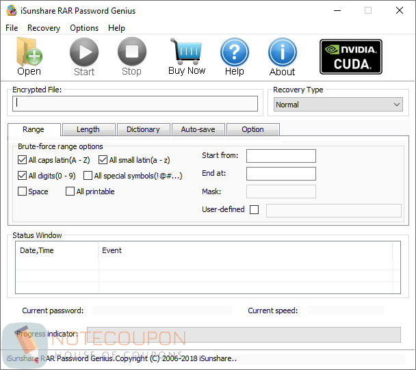The image size is (416, 370).
Task: Switch to the Auto-save tab
Action: tap(198, 129)
